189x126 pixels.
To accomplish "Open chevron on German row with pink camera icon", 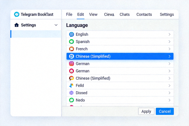I will pos(169,64).
